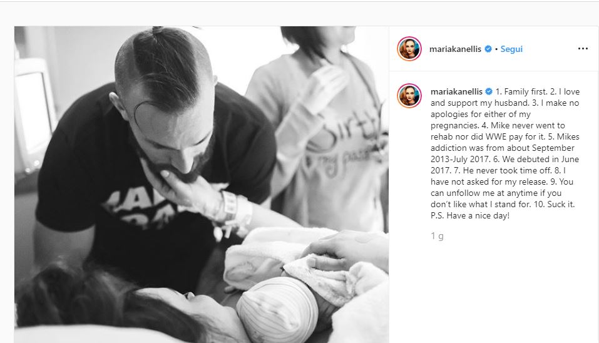The image size is (599, 343).
Task: Click the 'P.S. Have a nice day!' line
Action: tap(470, 215)
